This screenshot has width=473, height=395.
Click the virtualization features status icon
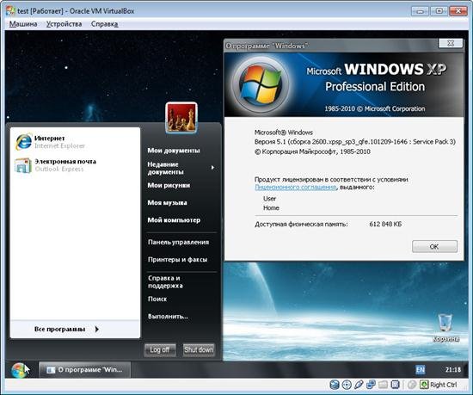point(395,385)
